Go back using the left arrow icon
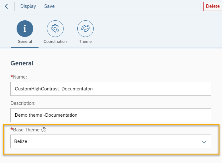Image resolution: width=222 pixels, height=163 pixels. [6, 6]
